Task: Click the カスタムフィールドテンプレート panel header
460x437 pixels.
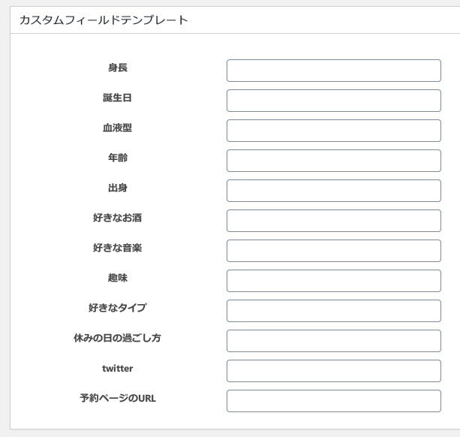Action: pyautogui.click(x=104, y=20)
